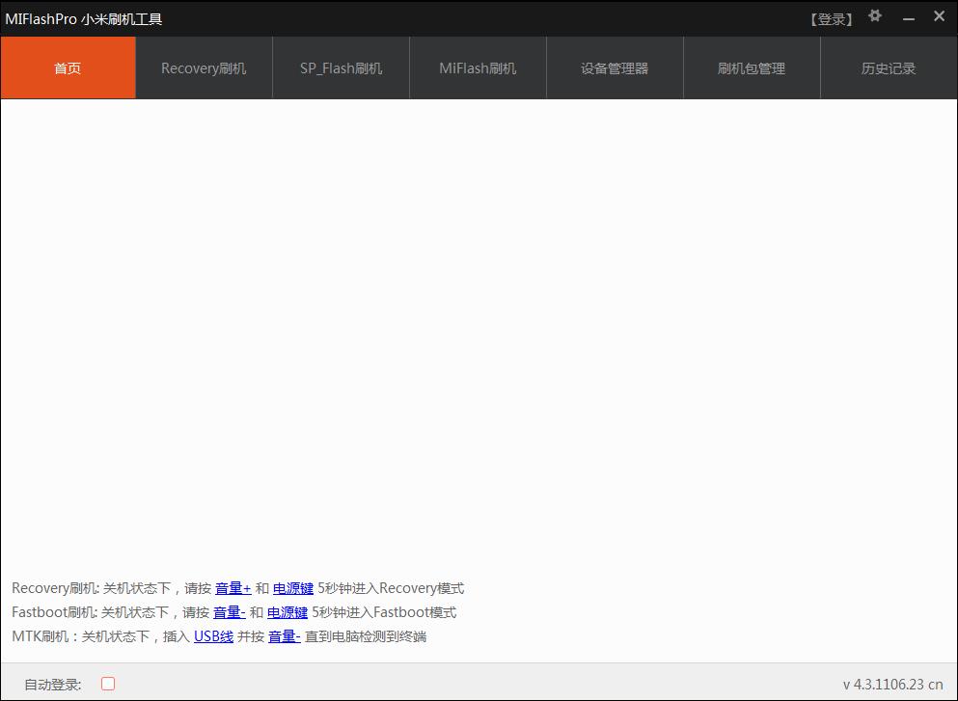This screenshot has height=701, width=958.
Task: Click the 音量+ link in Recovery instructions
Action: point(233,587)
